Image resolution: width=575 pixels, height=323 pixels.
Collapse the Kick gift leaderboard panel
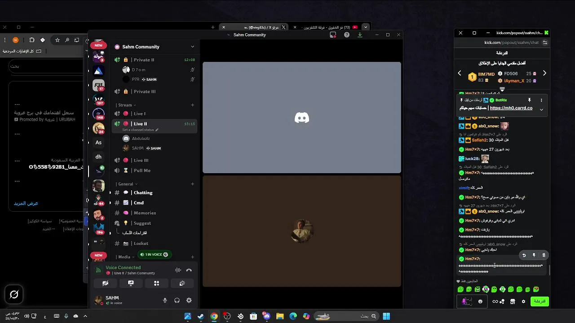502,89
